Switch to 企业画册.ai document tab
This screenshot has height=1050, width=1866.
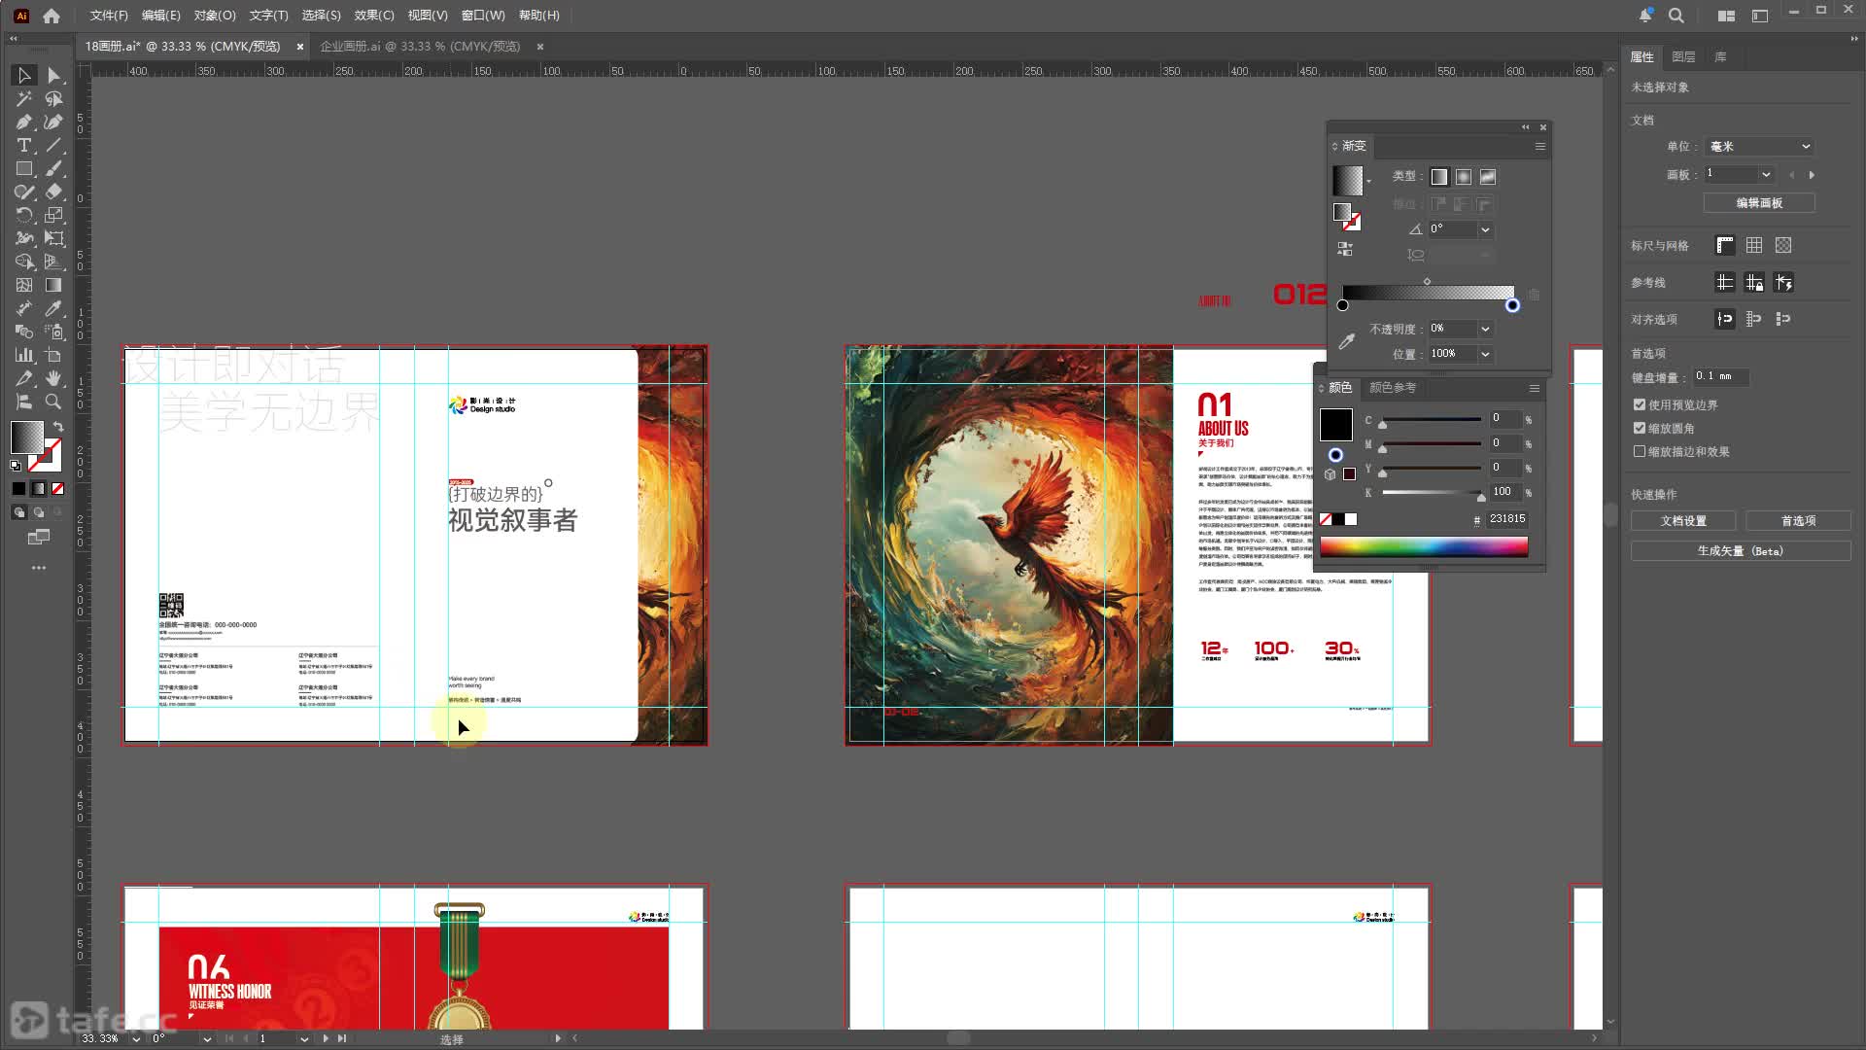(420, 47)
